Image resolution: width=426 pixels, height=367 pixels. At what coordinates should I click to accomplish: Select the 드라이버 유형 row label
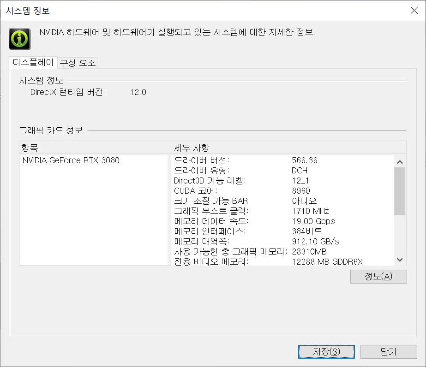coord(202,171)
